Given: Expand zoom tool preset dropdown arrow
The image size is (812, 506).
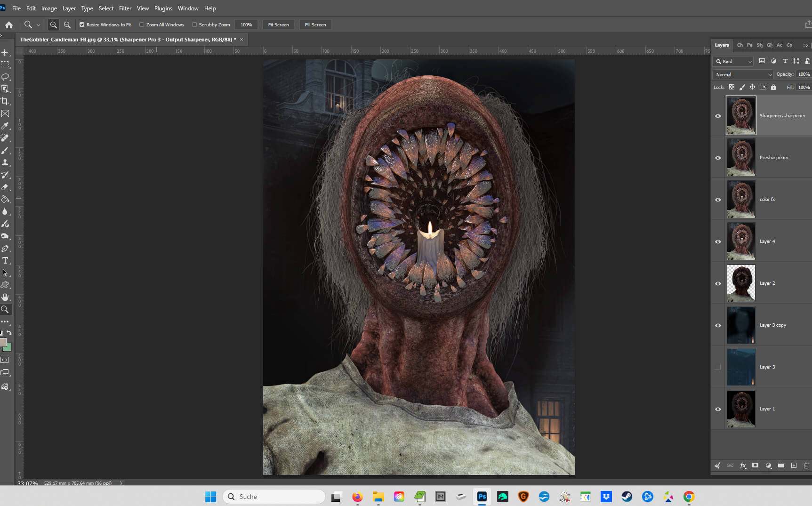Looking at the screenshot, I should pyautogui.click(x=38, y=24).
